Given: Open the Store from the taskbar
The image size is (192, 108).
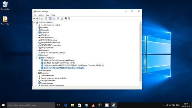Looking at the screenshot, I should pyautogui.click(x=79, y=105).
